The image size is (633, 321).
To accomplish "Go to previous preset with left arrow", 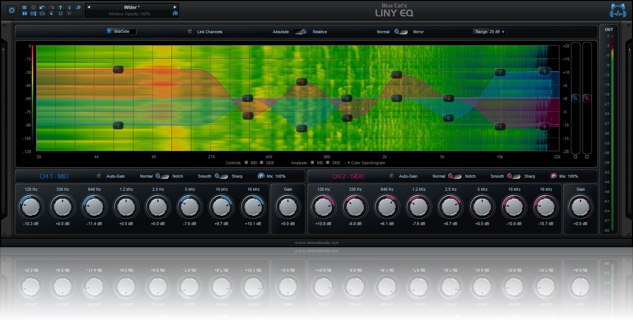I will pyautogui.click(x=89, y=7).
